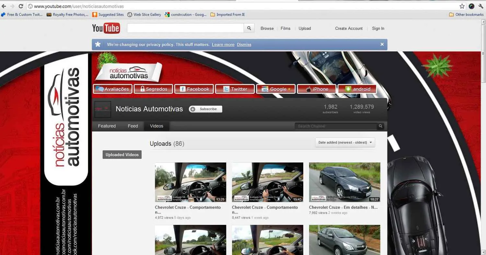This screenshot has height=255, width=486.
Task: Open Other bookmarks folder
Action: click(x=466, y=15)
